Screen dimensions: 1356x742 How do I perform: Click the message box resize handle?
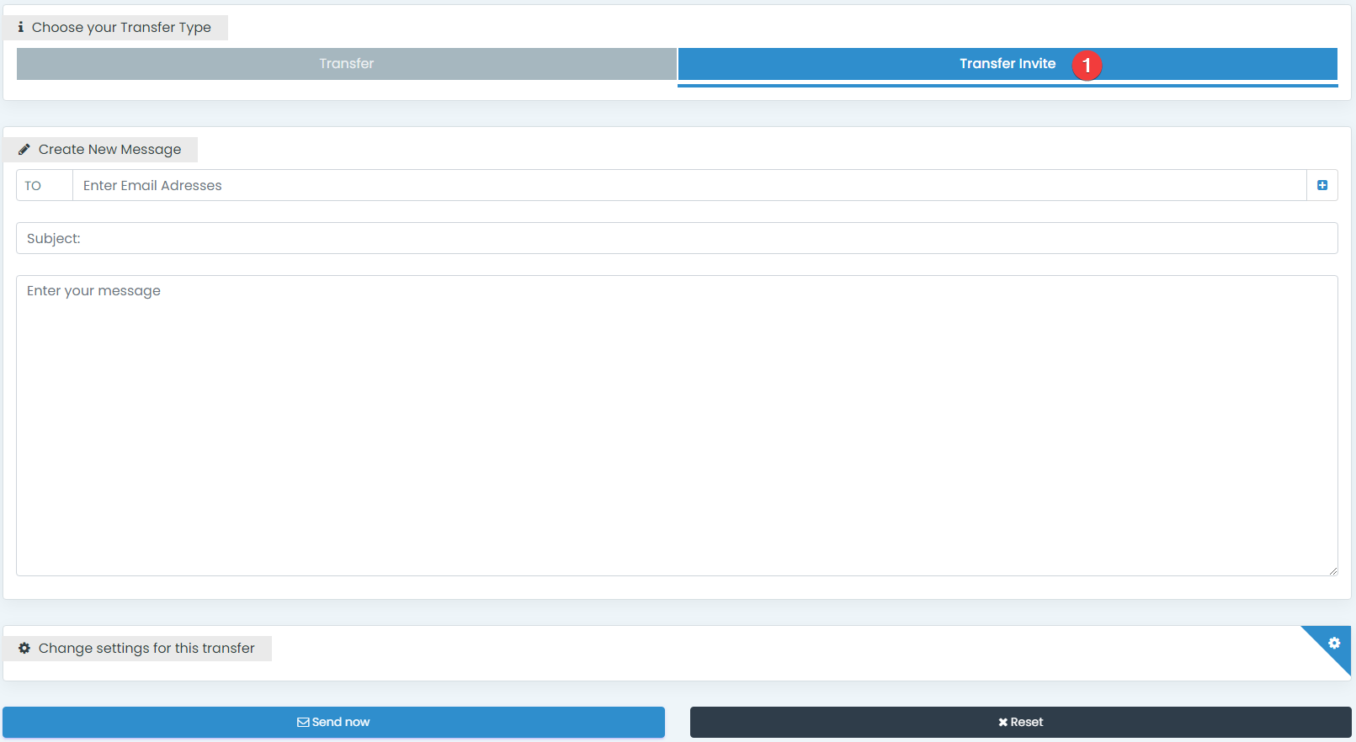[x=1332, y=570]
